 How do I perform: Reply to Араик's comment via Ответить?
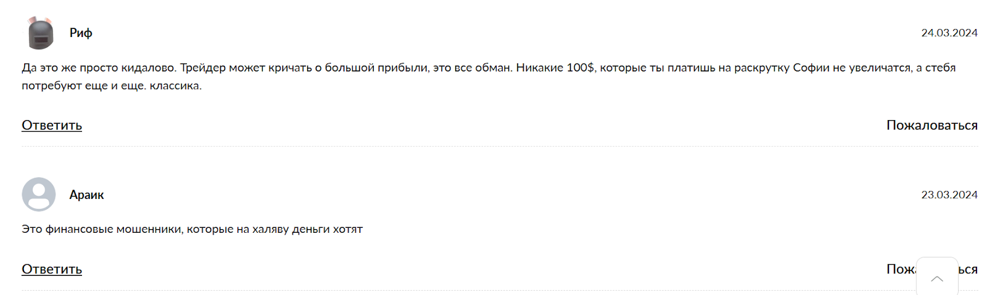[x=52, y=269]
